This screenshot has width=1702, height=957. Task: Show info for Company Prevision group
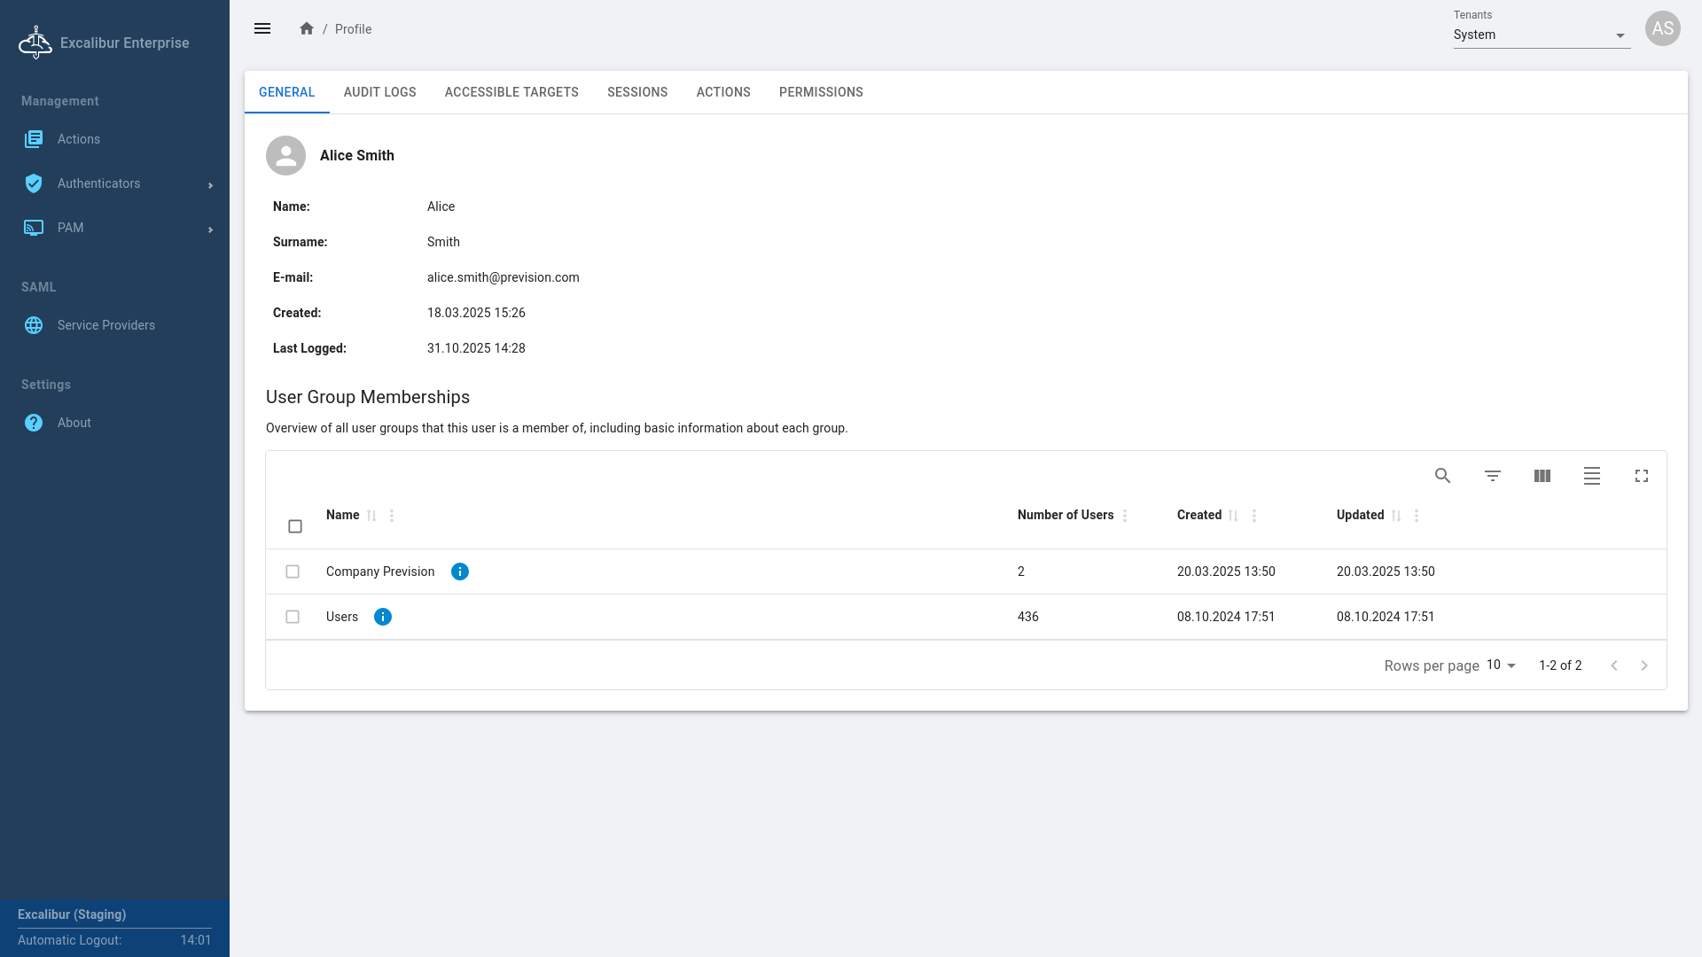click(460, 572)
